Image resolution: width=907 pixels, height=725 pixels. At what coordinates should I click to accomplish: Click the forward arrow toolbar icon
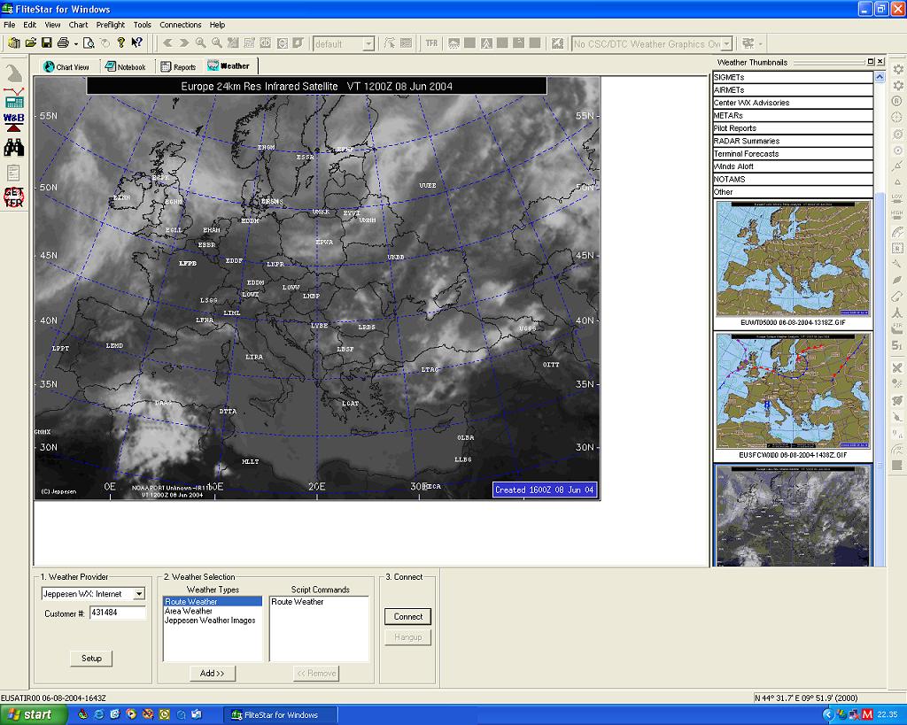[184, 43]
